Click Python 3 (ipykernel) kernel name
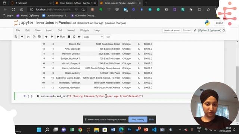The width and height of the screenshot is (239, 134). pos(210,31)
